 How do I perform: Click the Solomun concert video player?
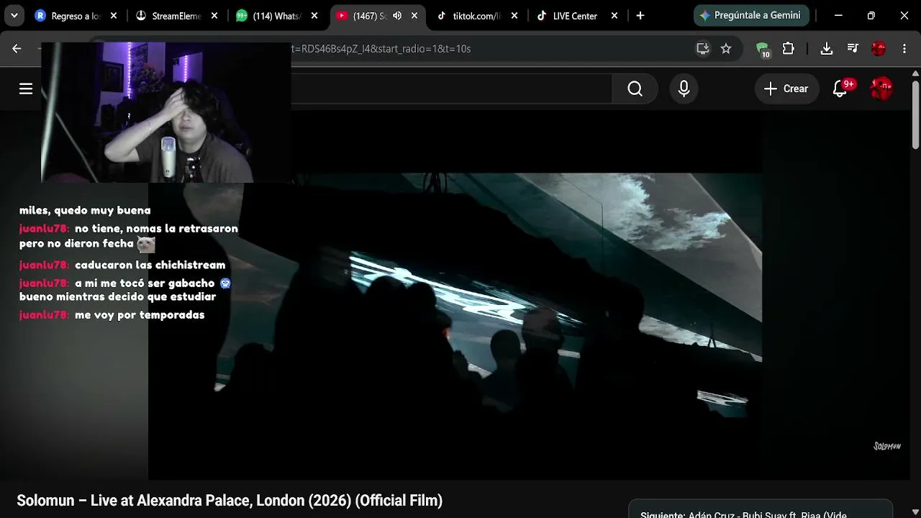455,326
